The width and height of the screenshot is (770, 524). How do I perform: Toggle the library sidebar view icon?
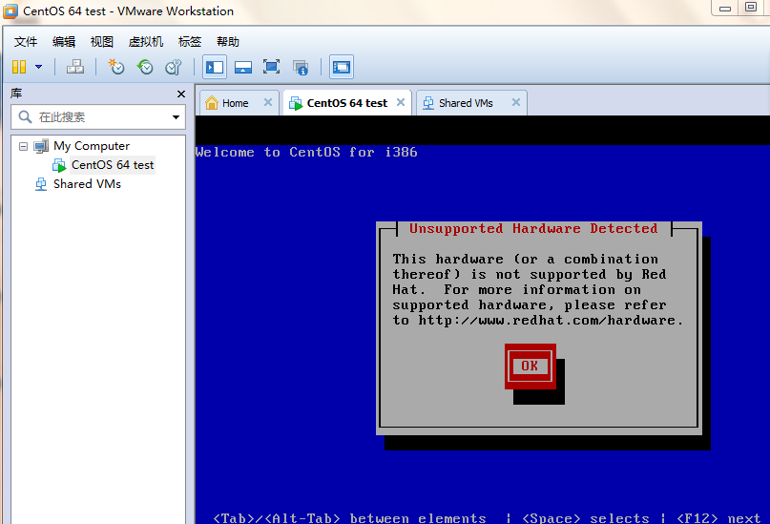click(x=215, y=67)
